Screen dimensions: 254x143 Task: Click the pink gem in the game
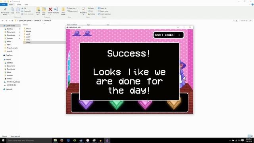pyautogui.click(x=145, y=104)
